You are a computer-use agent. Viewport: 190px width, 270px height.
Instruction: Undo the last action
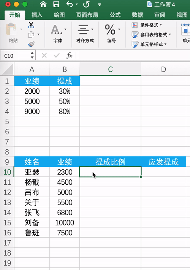pos(70,4)
